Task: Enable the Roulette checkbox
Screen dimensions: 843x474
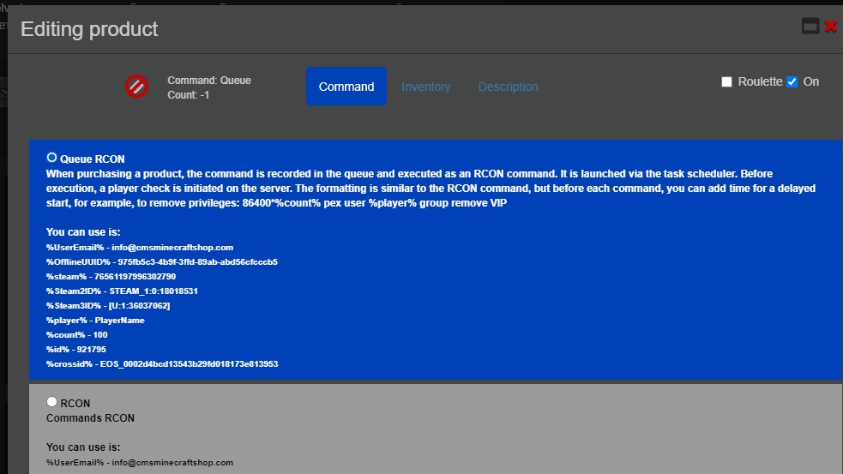Action: [726, 82]
